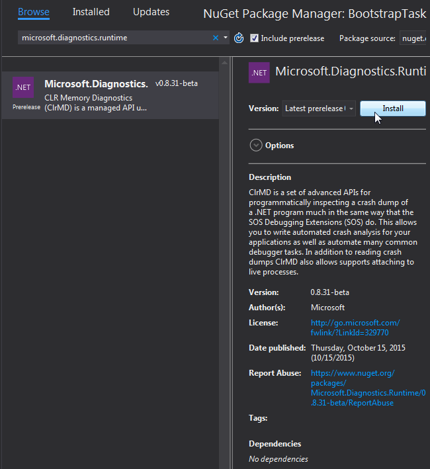Click the Description heading
Viewport: 430px width, 469px height.
(270, 177)
